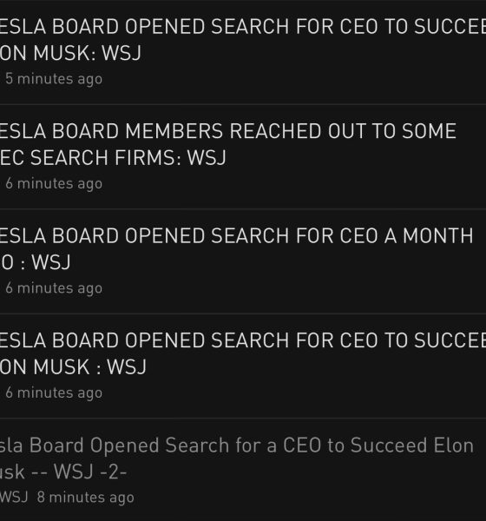The height and width of the screenshot is (521, 486).
Task: Select the "WSJ -2-" continuation text
Action: [90, 472]
